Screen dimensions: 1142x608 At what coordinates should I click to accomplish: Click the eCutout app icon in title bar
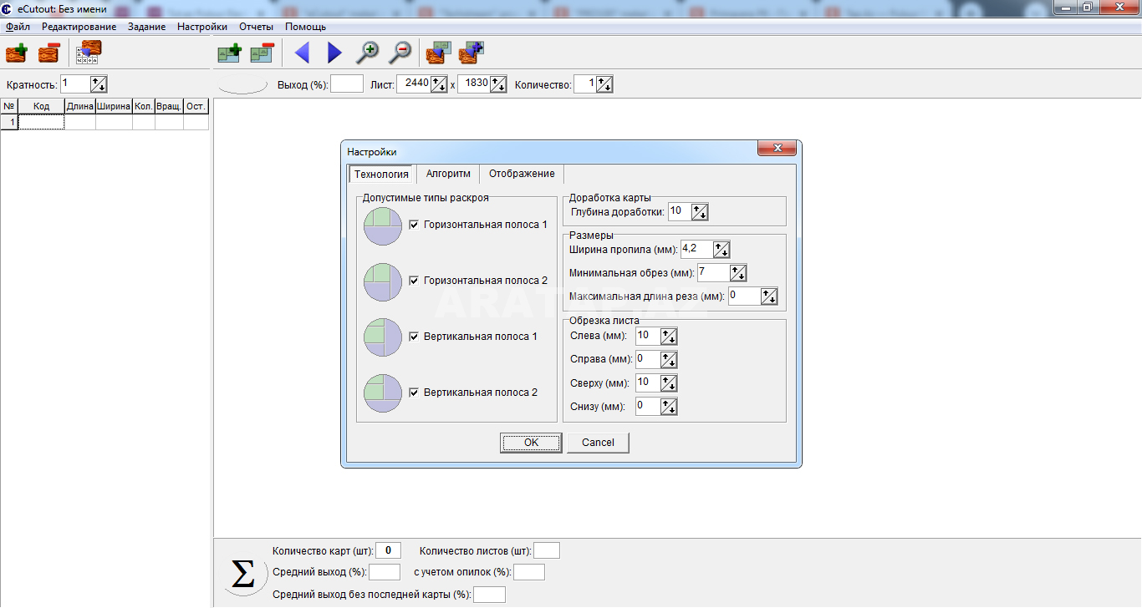pos(8,9)
